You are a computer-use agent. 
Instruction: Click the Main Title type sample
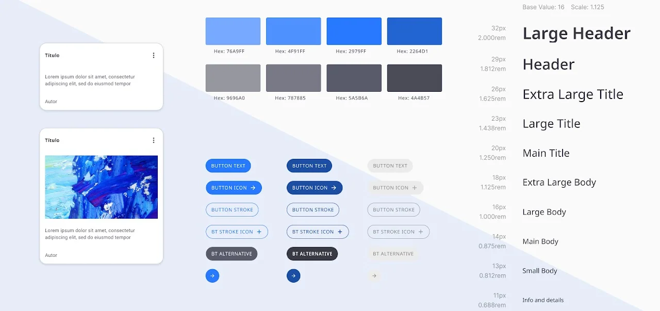[x=546, y=153]
